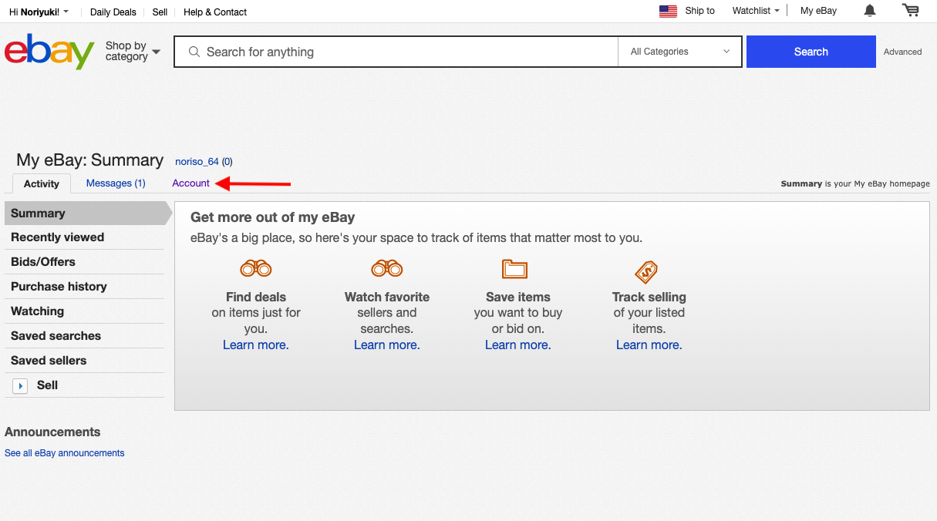This screenshot has width=937, height=521.
Task: Click the feedback score (0) link
Action: (227, 162)
